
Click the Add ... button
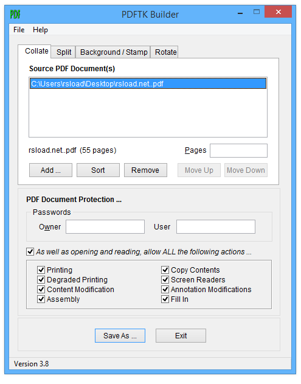pyautogui.click(x=50, y=170)
